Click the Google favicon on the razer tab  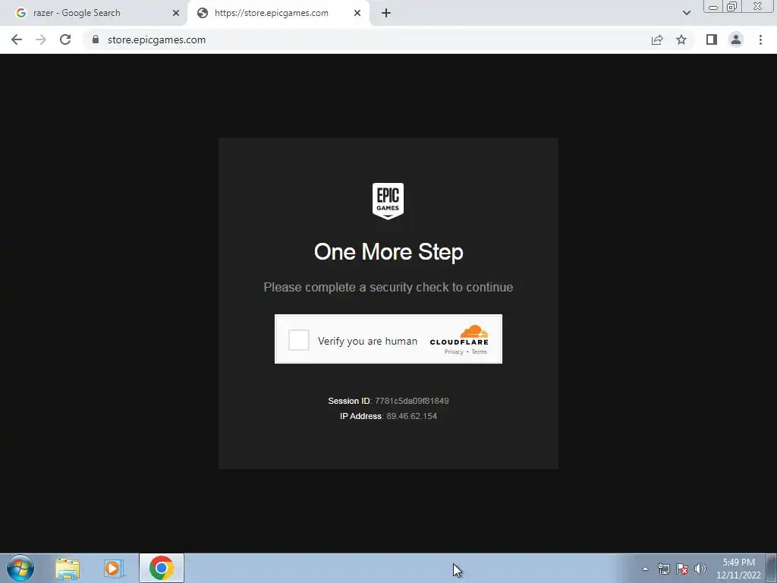tap(20, 13)
